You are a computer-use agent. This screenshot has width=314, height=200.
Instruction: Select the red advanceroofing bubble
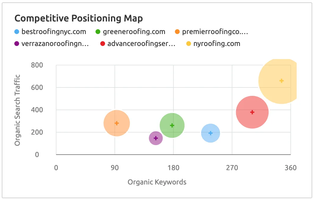(x=252, y=112)
